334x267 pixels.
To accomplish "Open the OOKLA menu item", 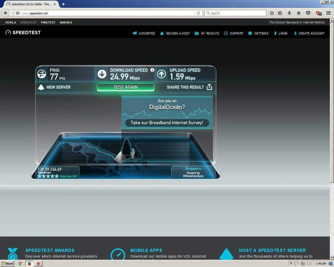I will tap(11, 23).
